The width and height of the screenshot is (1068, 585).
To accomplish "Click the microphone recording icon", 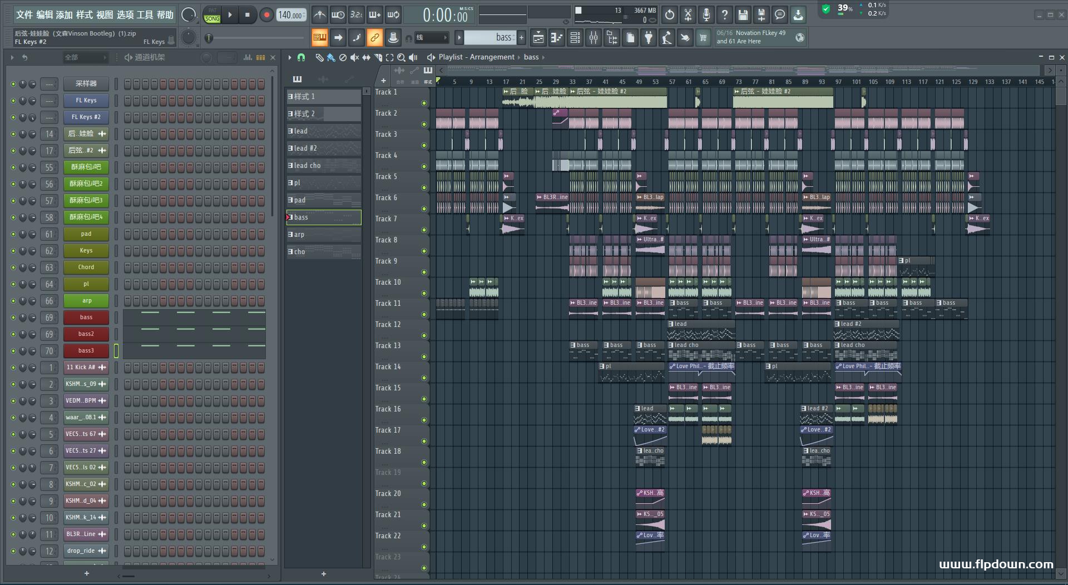I will 706,15.
